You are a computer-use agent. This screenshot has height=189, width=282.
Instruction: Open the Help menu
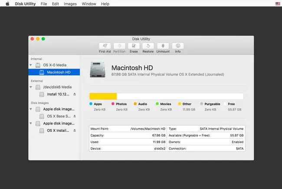pos(105,4)
